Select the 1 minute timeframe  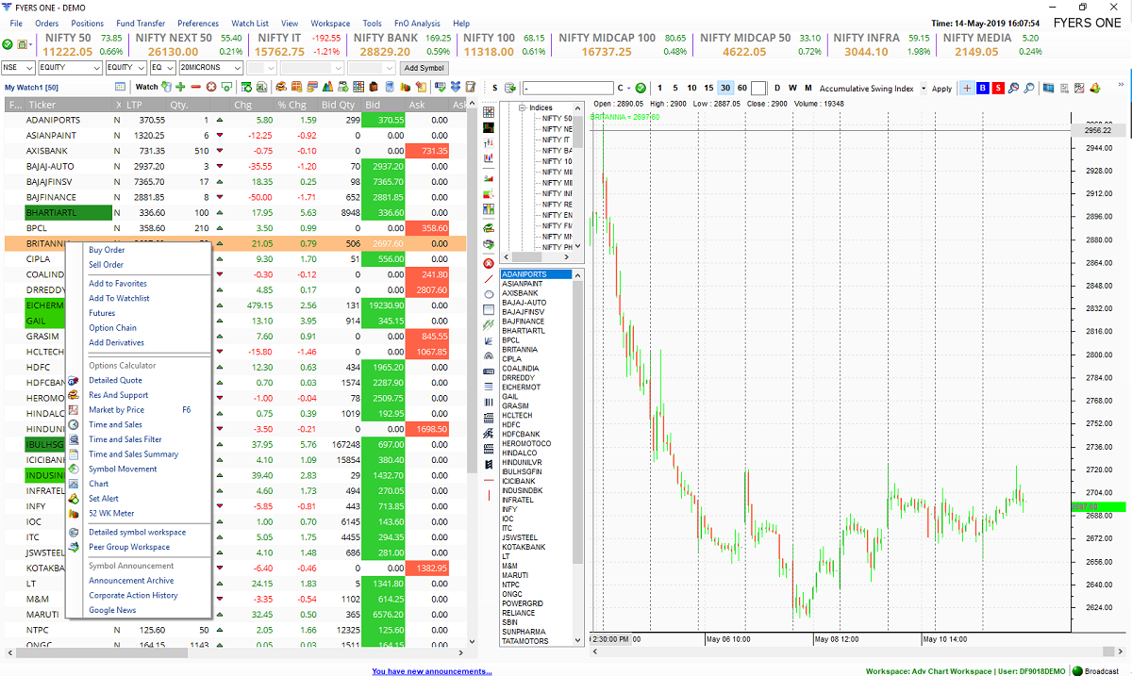659,88
